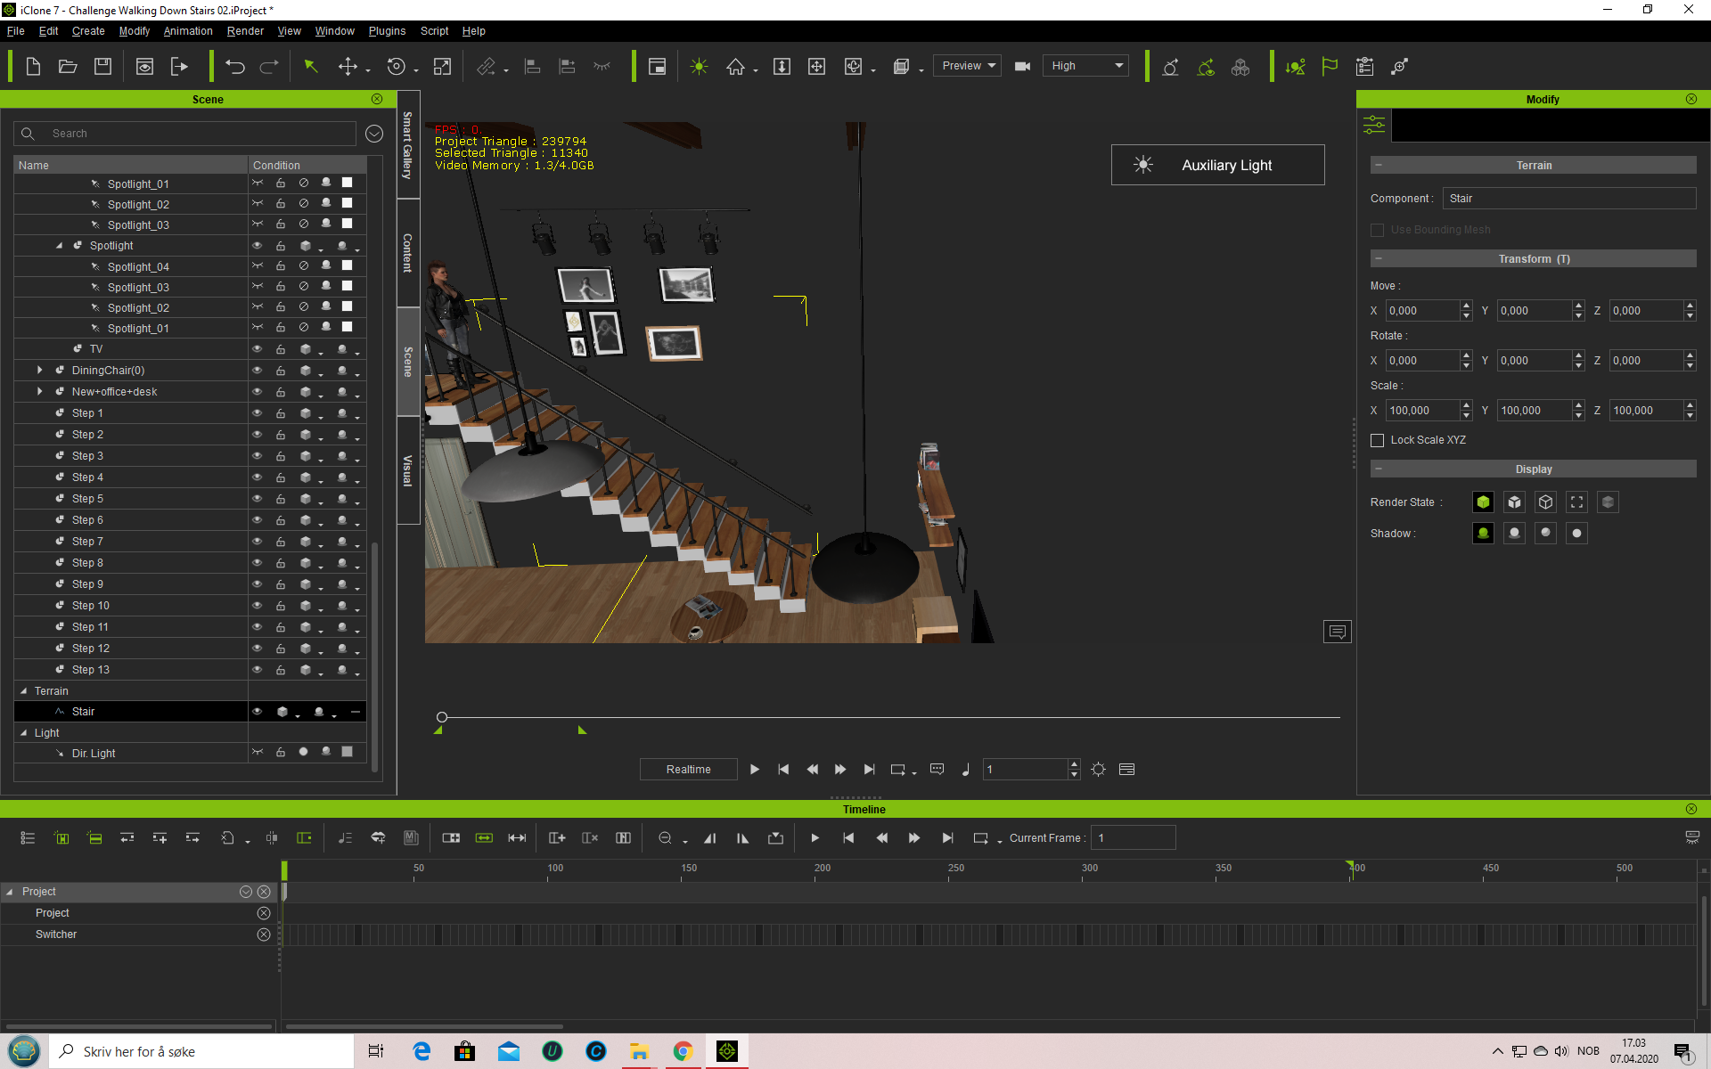The height and width of the screenshot is (1069, 1711).
Task: Click the camera record icon
Action: point(1022,67)
